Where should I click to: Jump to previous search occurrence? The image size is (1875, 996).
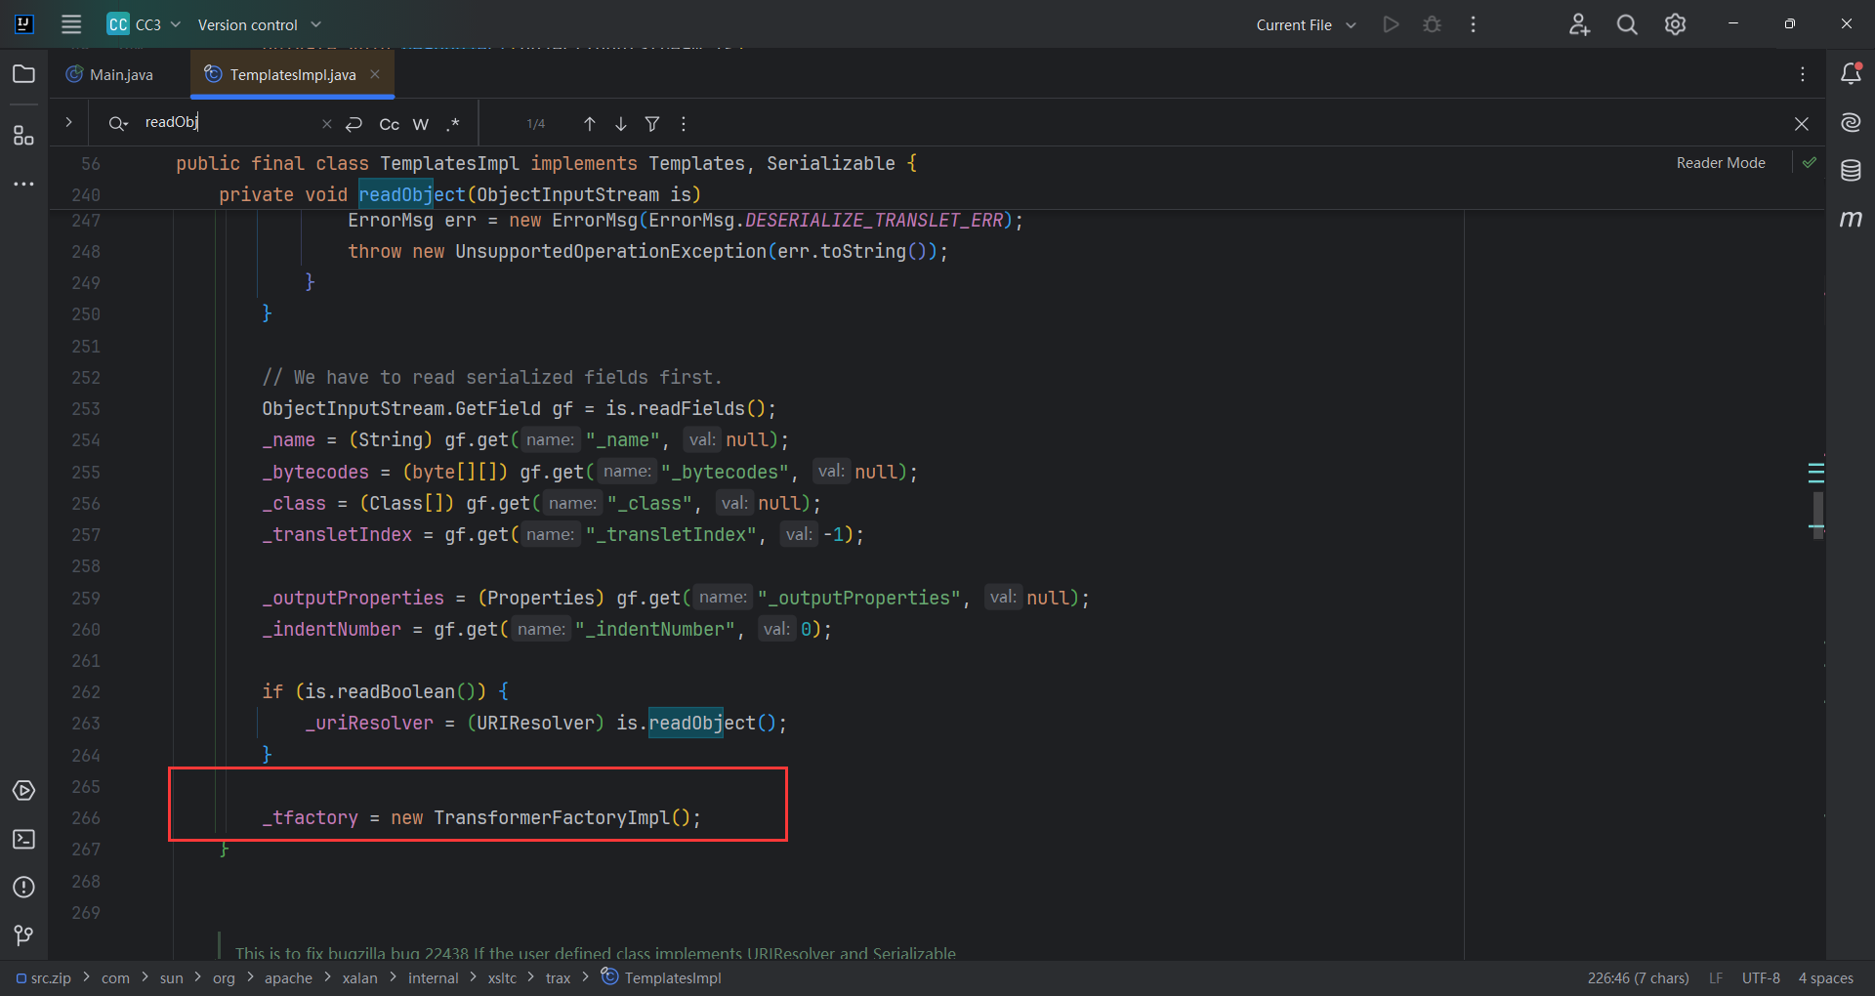590,124
